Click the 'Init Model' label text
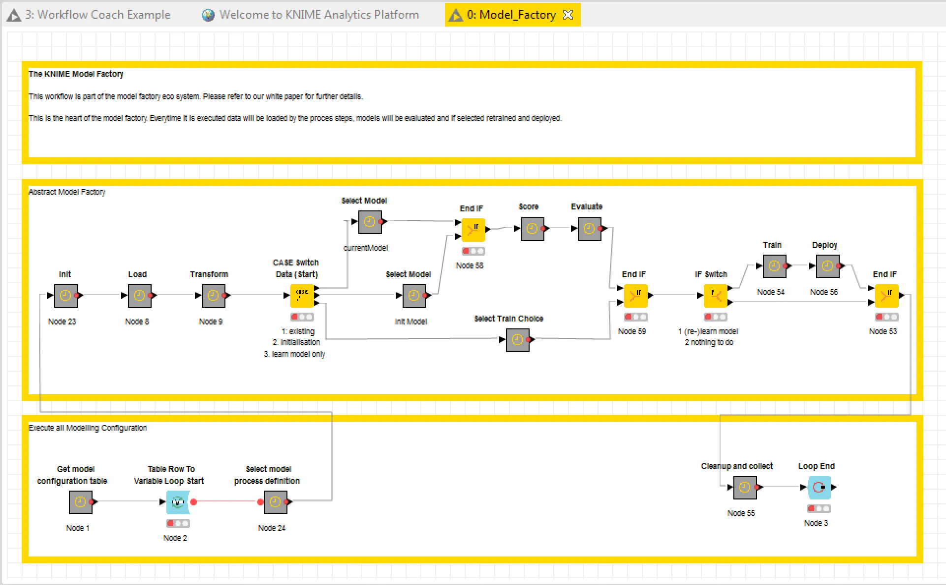This screenshot has height=585, width=946. click(411, 322)
